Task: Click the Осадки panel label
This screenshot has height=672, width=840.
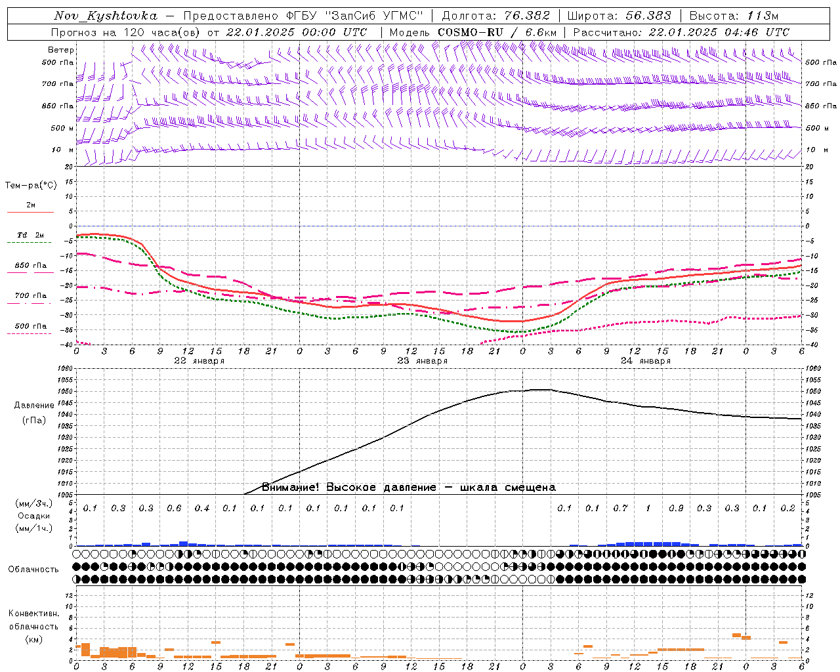Action: point(34,516)
